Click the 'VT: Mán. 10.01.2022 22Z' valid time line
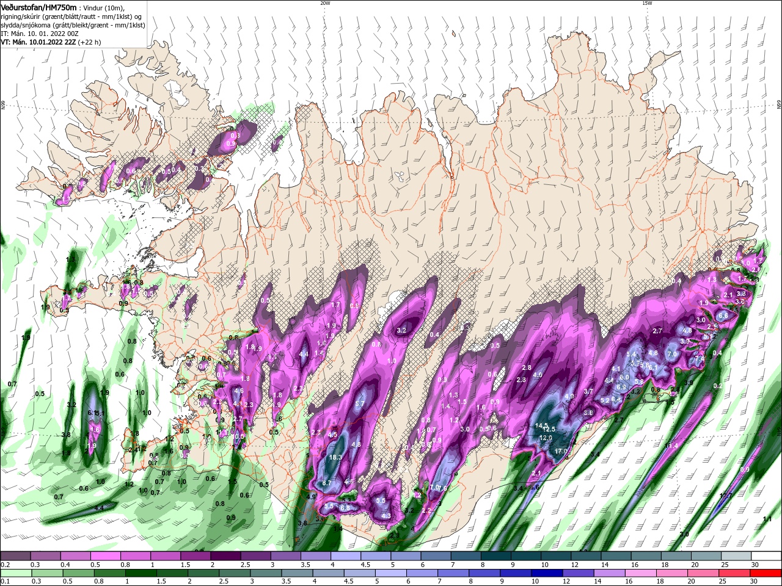Screen dimensions: 782x586 [x=38, y=42]
